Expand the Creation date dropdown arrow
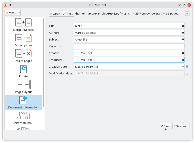The image size is (195, 143). (x=183, y=67)
